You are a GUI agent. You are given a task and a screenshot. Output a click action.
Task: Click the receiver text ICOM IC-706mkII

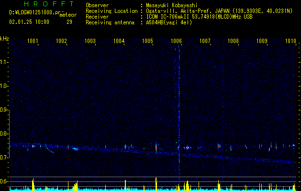coord(168,17)
